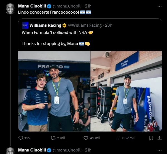
Task: Click the reply icon with 192 comments
Action: (x=21, y=138)
